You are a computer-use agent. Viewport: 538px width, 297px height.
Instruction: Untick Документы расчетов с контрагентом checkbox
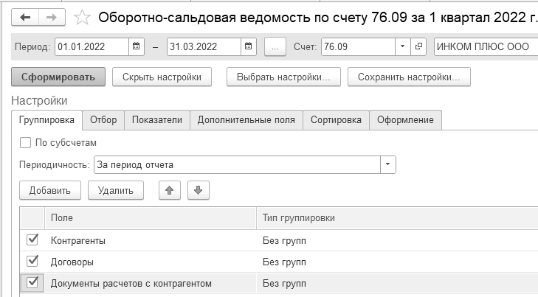tap(32, 282)
